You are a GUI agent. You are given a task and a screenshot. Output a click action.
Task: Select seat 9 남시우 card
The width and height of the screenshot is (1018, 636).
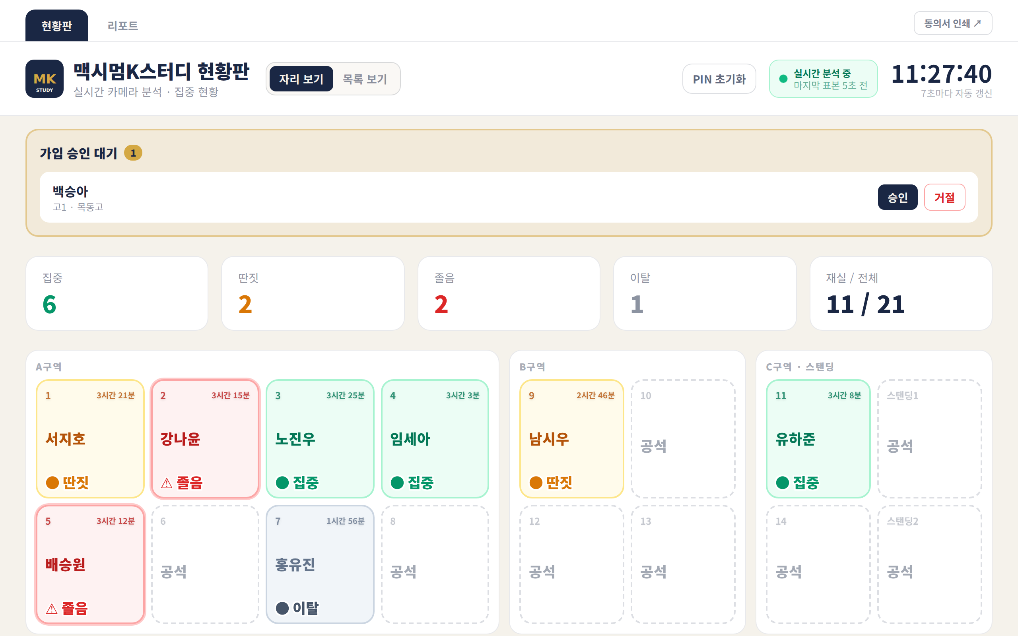[x=572, y=439]
